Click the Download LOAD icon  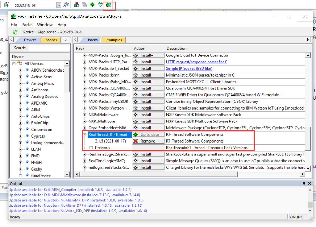click(x=6, y=4)
